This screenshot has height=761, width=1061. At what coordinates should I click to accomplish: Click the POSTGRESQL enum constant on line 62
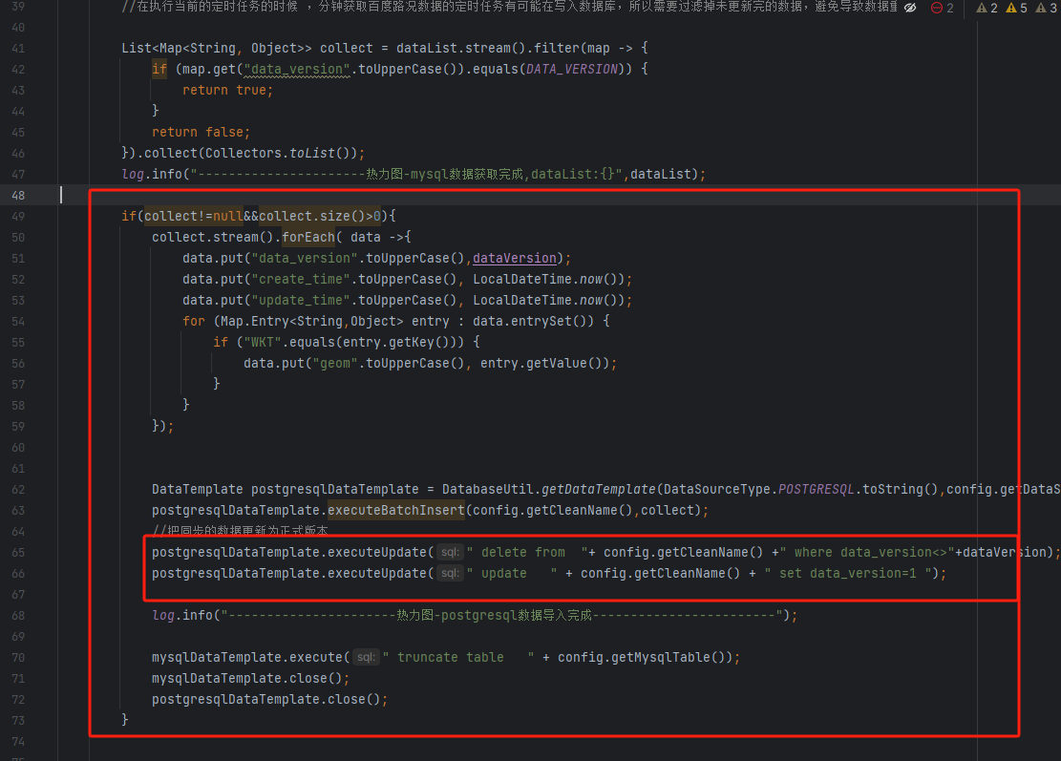[817, 489]
